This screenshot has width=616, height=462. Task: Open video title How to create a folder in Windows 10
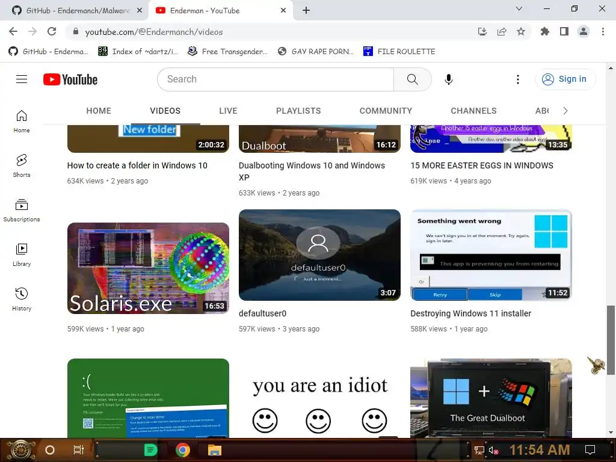pyautogui.click(x=137, y=165)
